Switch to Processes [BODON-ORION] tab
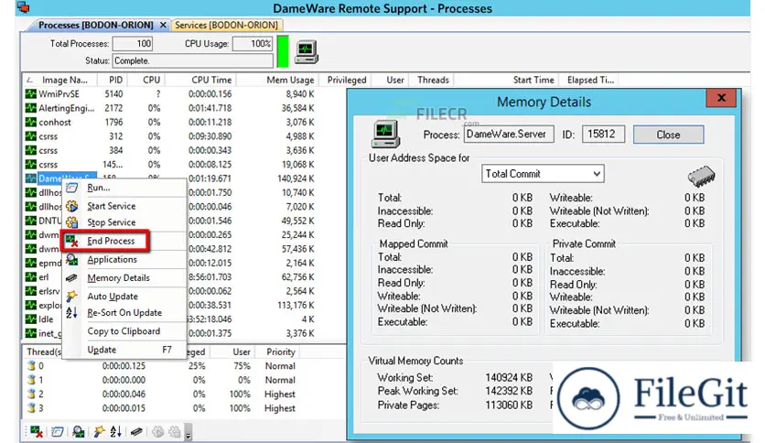765x443 pixels. [95, 25]
